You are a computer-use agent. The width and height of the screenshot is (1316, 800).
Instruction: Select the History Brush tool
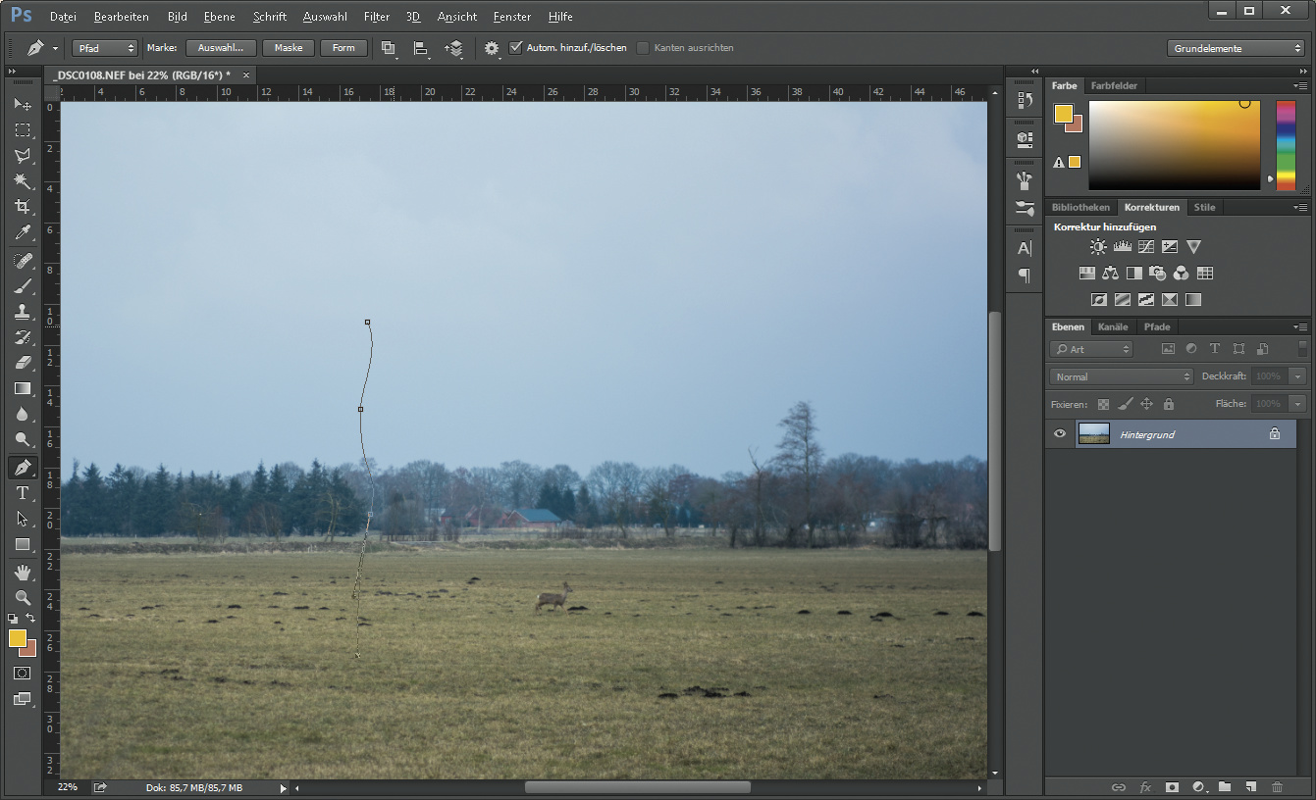(22, 336)
